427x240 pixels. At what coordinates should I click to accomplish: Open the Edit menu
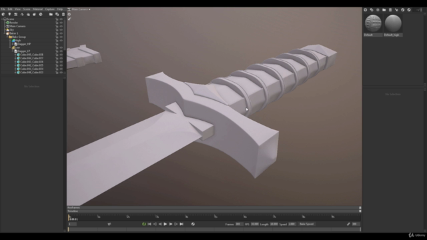[10, 9]
